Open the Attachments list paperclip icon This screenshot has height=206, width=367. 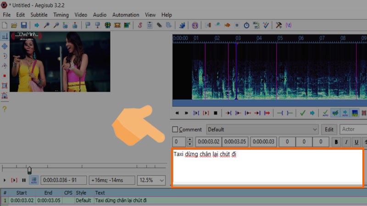point(159,25)
